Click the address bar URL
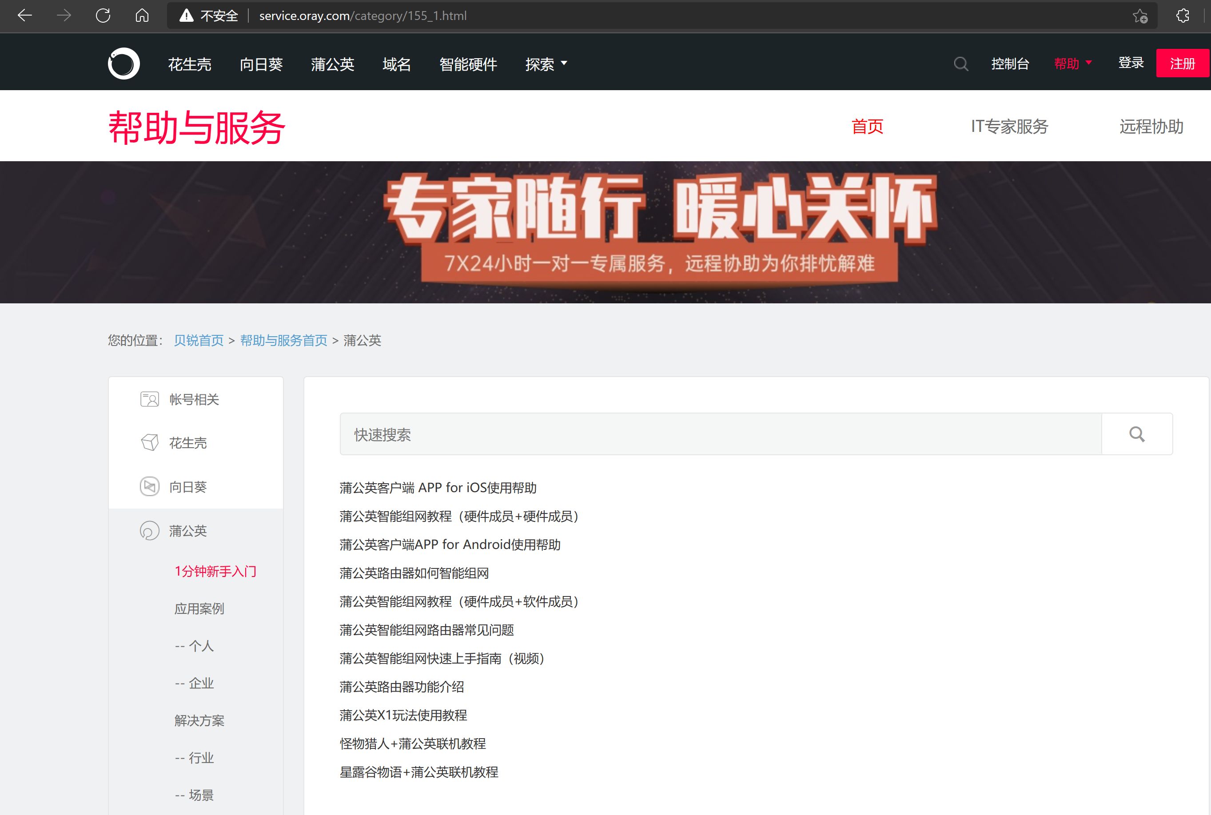 coord(363,16)
